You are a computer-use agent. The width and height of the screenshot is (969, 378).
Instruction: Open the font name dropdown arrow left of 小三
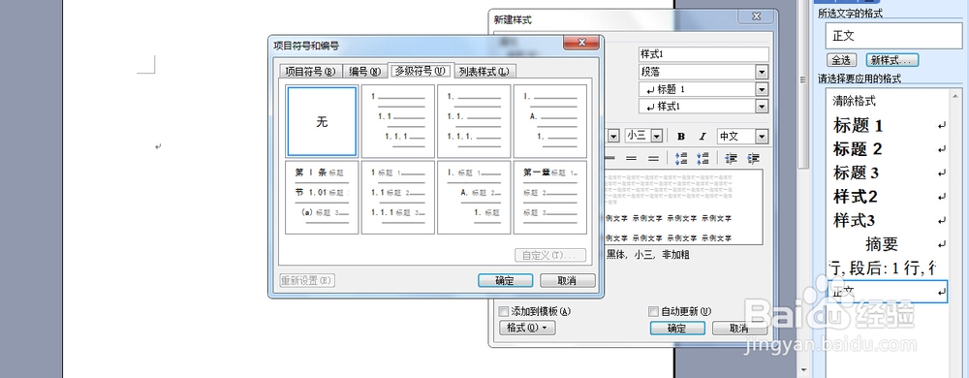click(613, 136)
